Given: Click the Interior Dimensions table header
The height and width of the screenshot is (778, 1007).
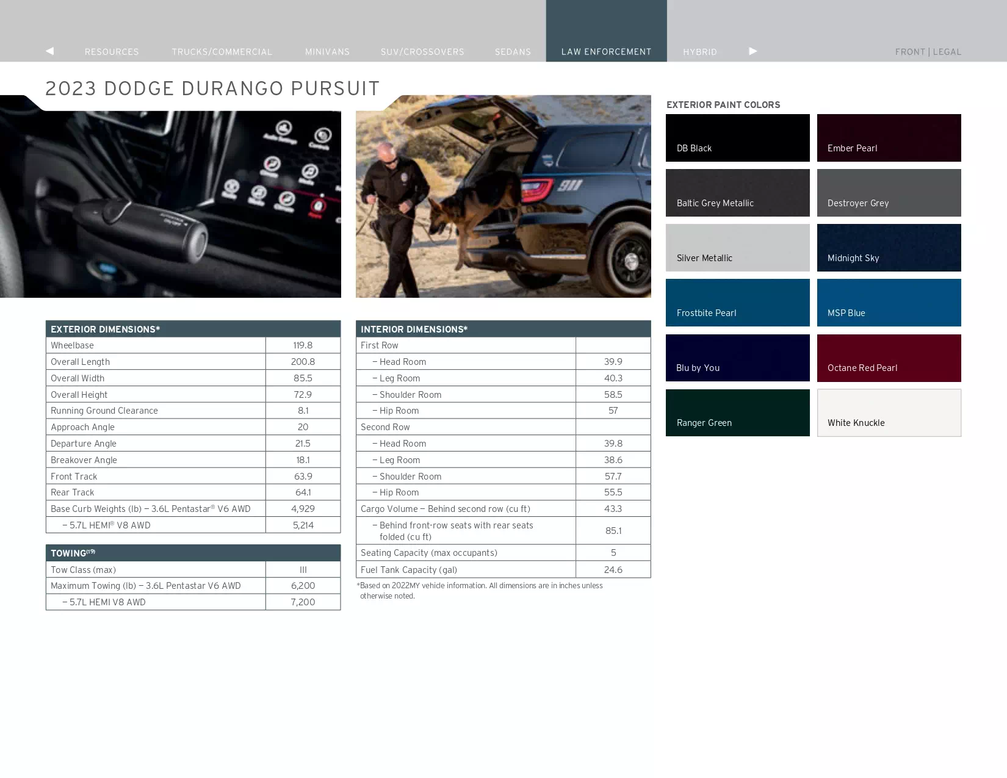Looking at the screenshot, I should click(x=504, y=329).
